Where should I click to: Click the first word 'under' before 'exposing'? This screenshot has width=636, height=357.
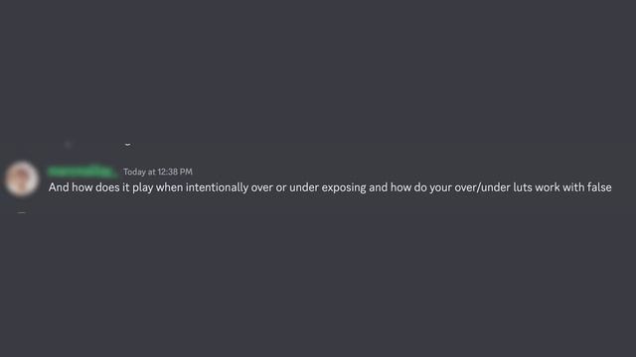[304, 187]
